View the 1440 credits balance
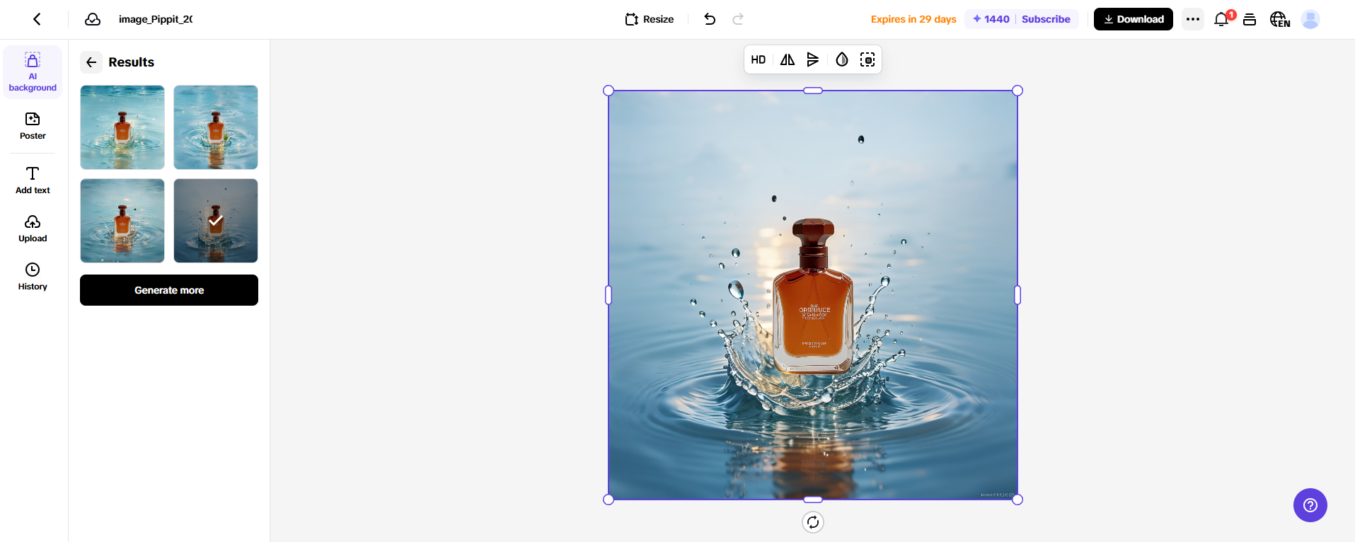This screenshot has height=542, width=1355. point(991,19)
